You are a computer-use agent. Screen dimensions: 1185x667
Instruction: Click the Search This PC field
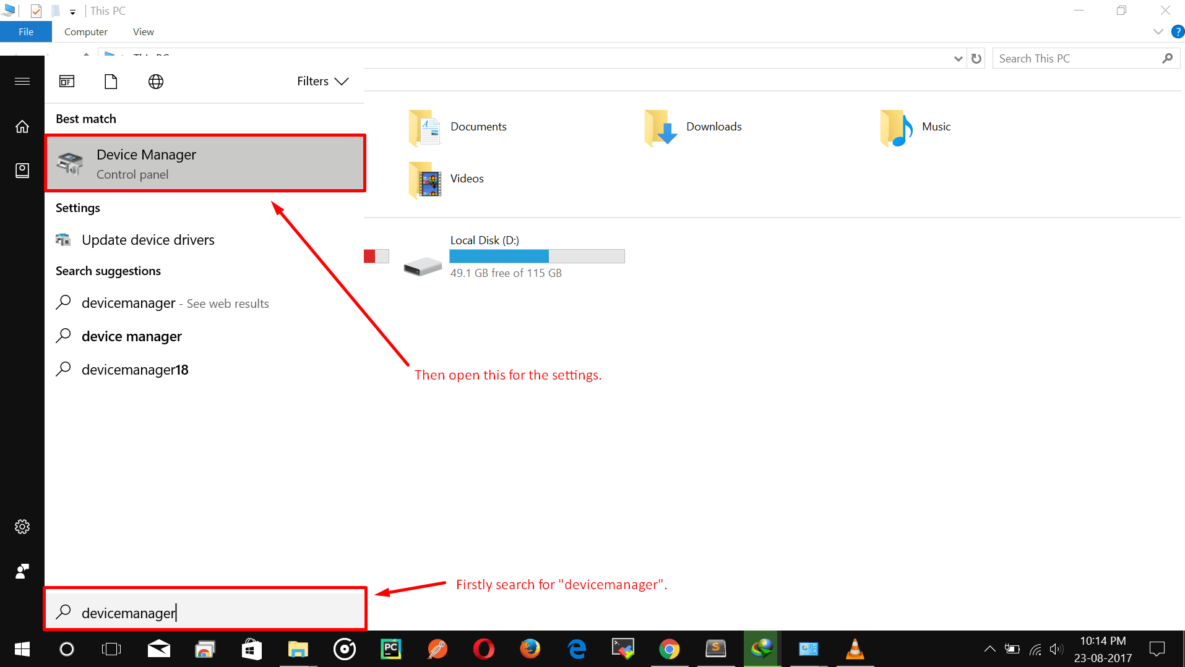tap(1077, 59)
